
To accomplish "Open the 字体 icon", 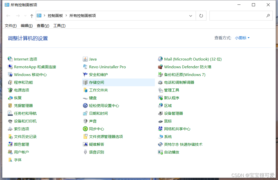I will point(10,160).
